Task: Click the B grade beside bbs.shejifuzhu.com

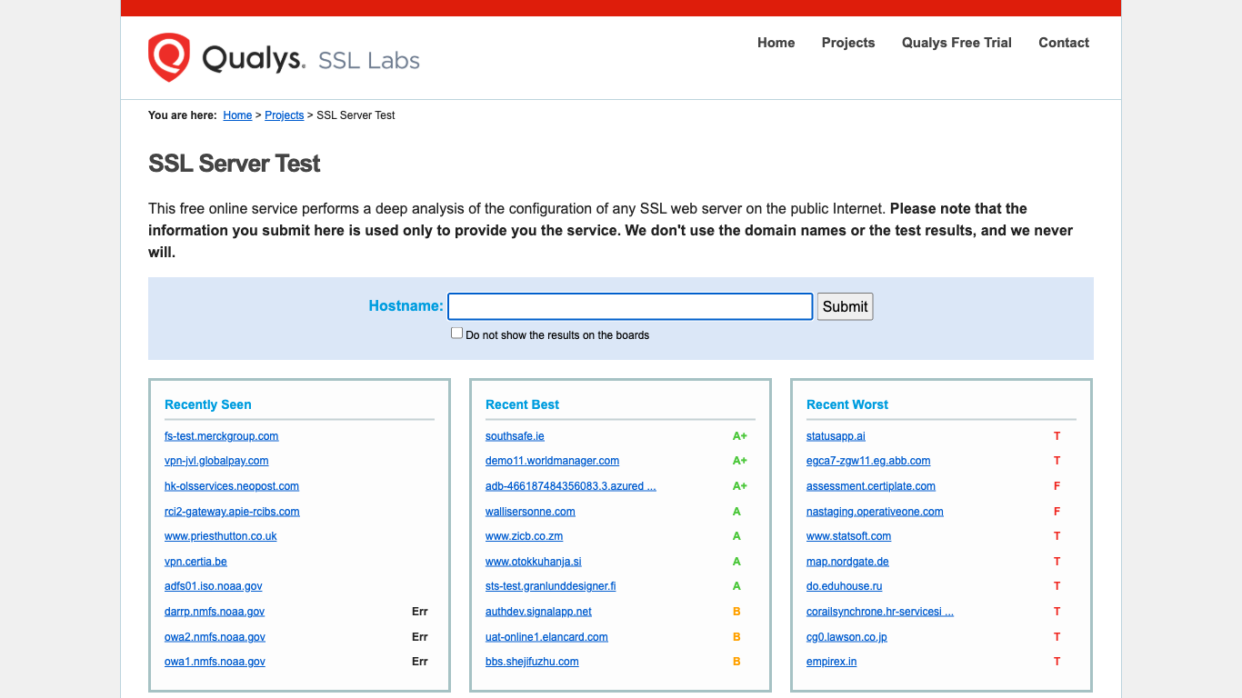Action: (x=736, y=662)
